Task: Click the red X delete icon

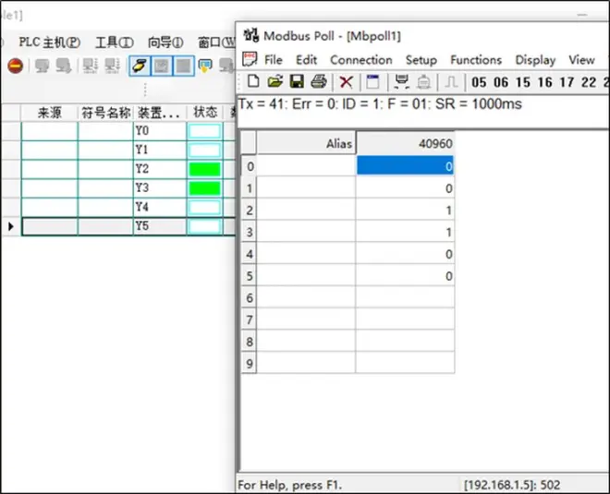Action: 346,82
